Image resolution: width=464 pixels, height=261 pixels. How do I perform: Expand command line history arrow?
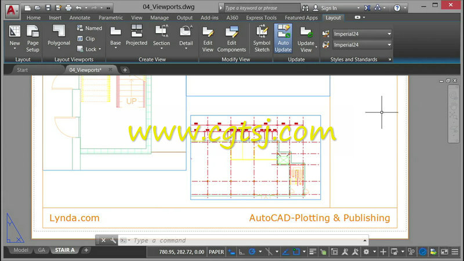pyautogui.click(x=365, y=240)
